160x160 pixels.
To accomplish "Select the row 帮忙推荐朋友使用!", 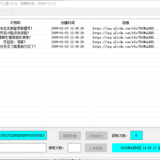I will click(x=80, y=37).
